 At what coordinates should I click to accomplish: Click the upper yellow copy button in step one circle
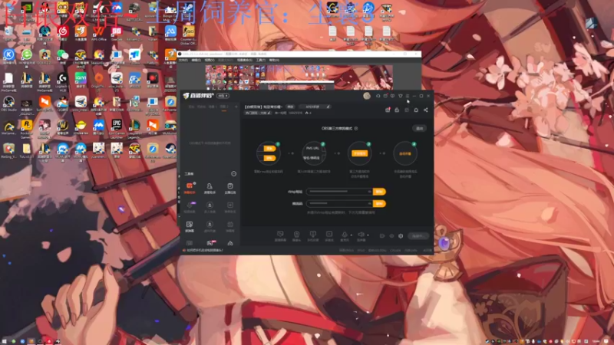click(x=269, y=148)
